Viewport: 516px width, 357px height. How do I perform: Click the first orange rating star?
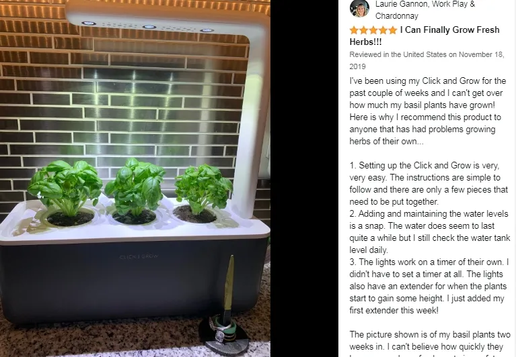point(354,30)
